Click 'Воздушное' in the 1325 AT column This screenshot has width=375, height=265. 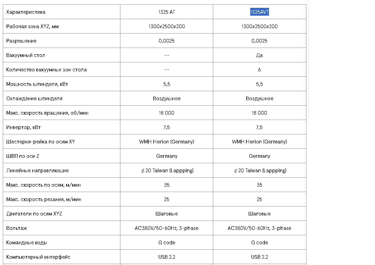tap(166, 99)
